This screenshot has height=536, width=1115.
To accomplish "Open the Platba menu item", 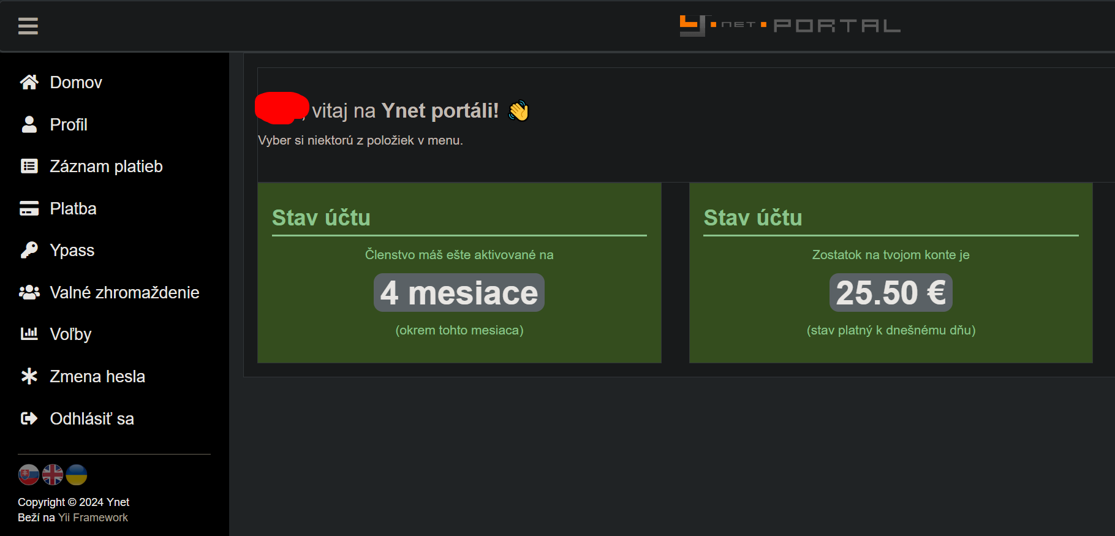I will (73, 208).
